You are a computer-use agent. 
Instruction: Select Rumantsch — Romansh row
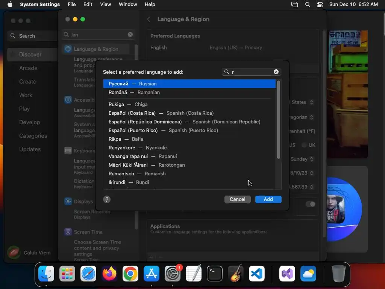coord(189,174)
